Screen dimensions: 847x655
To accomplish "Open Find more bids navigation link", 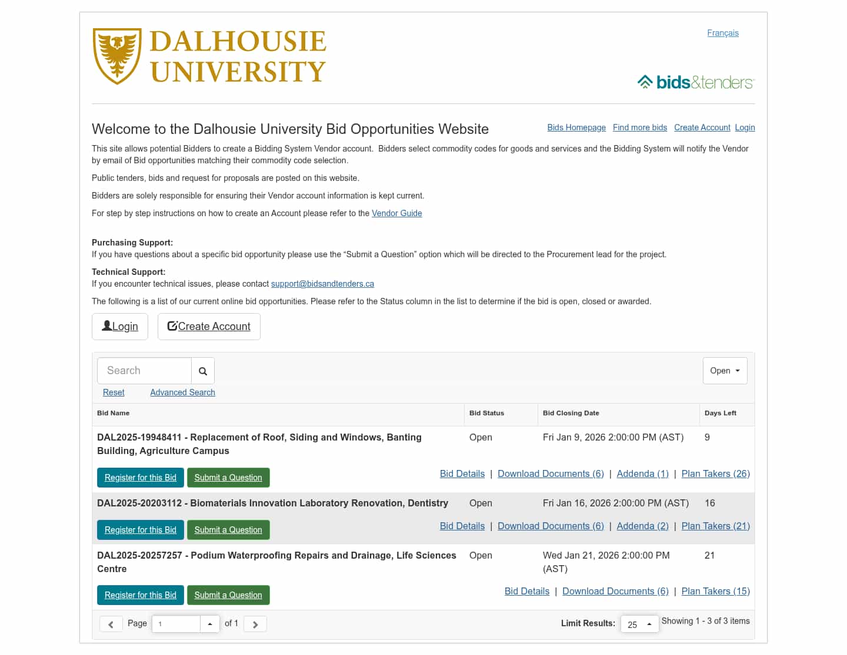I will [639, 127].
